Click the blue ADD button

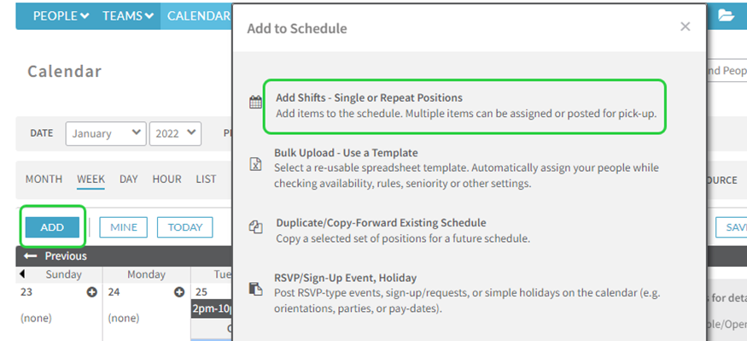point(52,227)
